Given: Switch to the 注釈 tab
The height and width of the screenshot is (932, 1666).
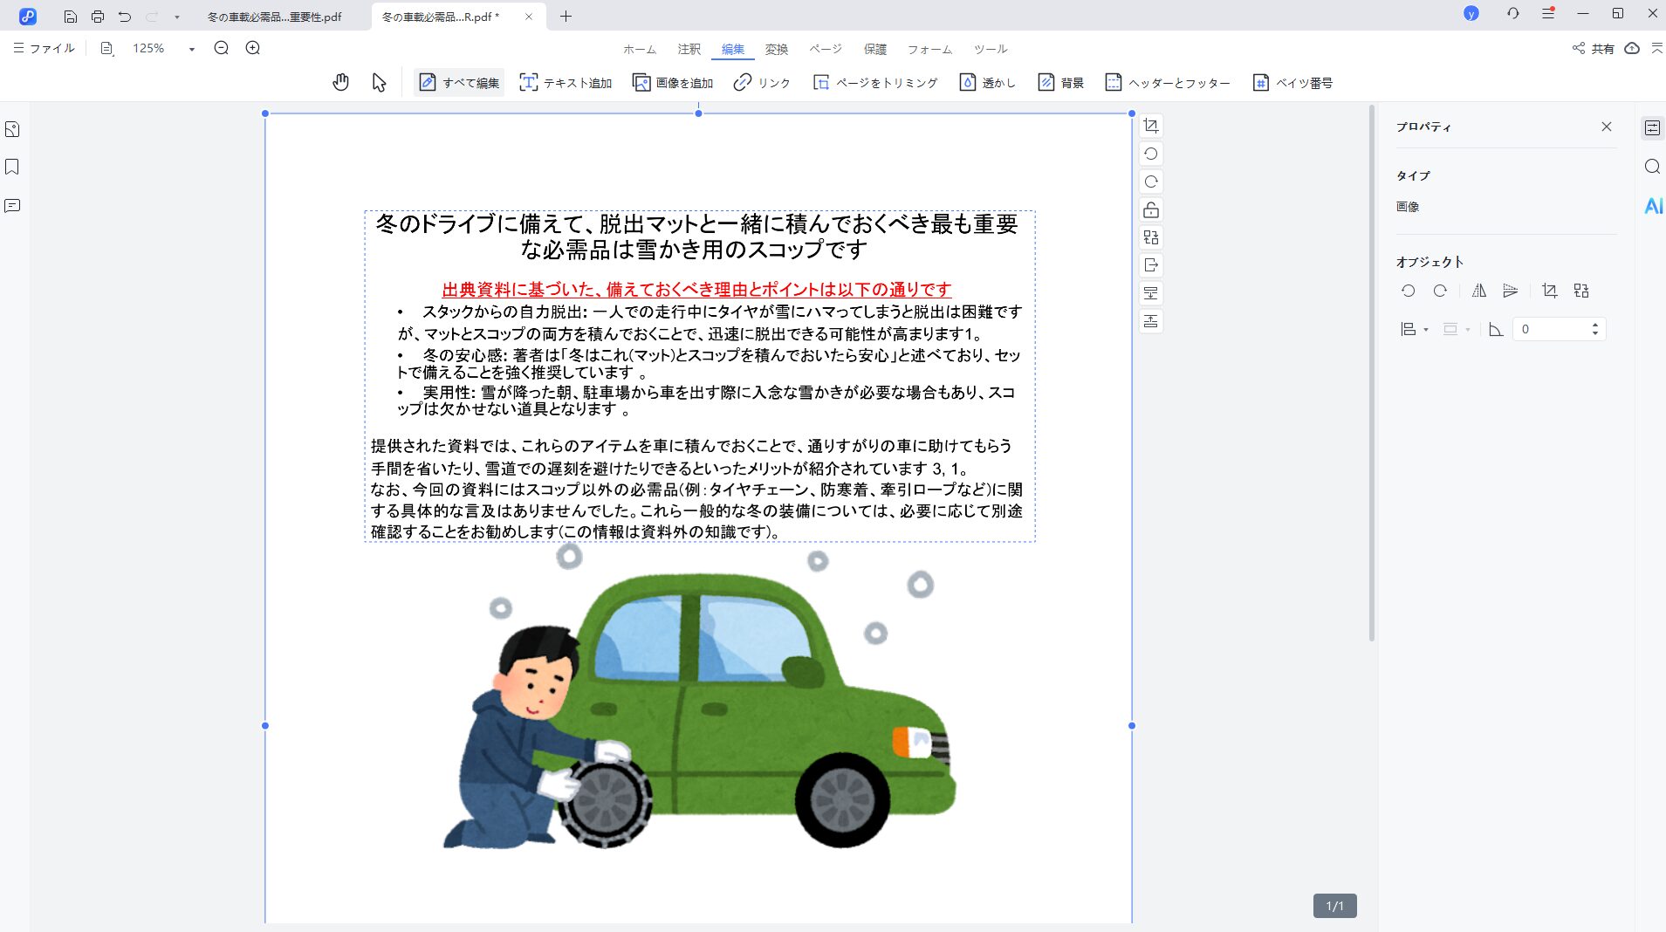Looking at the screenshot, I should [x=689, y=49].
